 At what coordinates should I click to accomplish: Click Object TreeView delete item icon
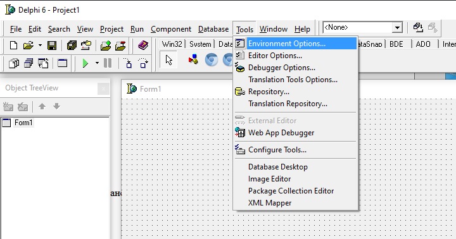[23, 107]
